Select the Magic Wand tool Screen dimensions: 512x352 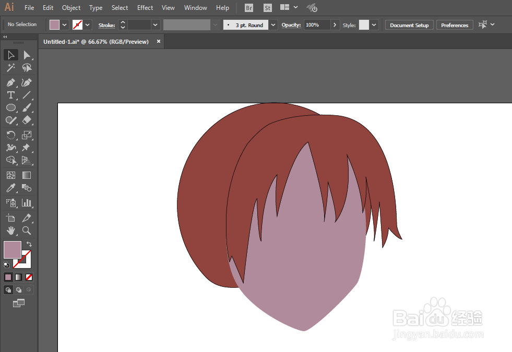pos(10,68)
